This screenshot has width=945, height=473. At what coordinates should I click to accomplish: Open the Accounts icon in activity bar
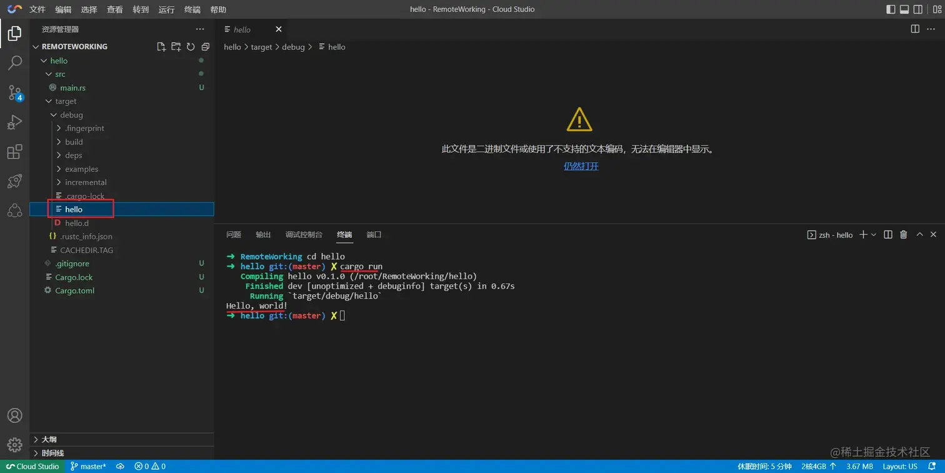coord(14,416)
